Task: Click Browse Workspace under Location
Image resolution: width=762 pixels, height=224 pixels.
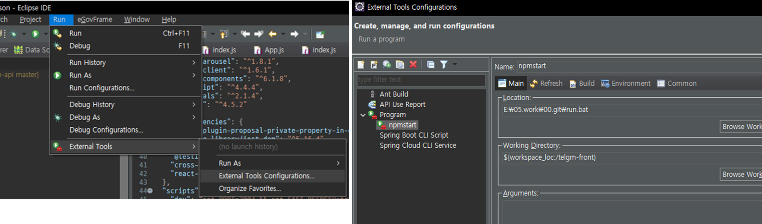Action: coord(741,126)
